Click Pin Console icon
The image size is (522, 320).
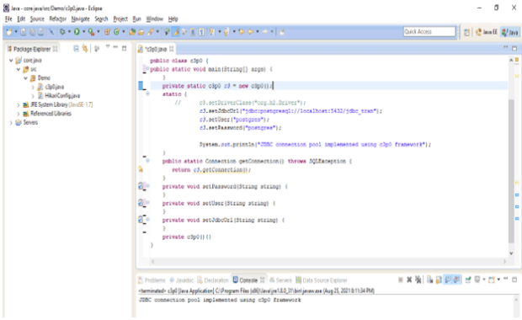point(468,280)
